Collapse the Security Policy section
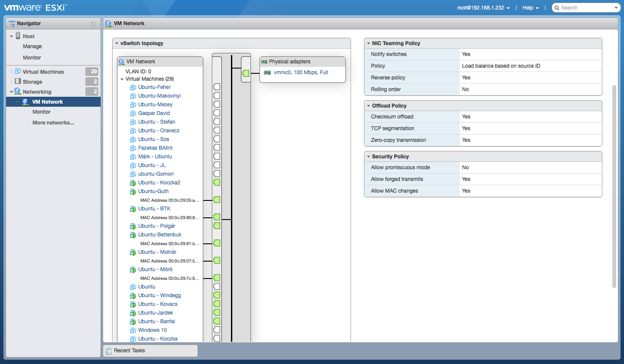The width and height of the screenshot is (624, 364). click(368, 157)
